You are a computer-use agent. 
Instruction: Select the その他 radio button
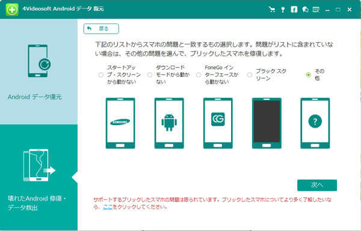pyautogui.click(x=308, y=75)
